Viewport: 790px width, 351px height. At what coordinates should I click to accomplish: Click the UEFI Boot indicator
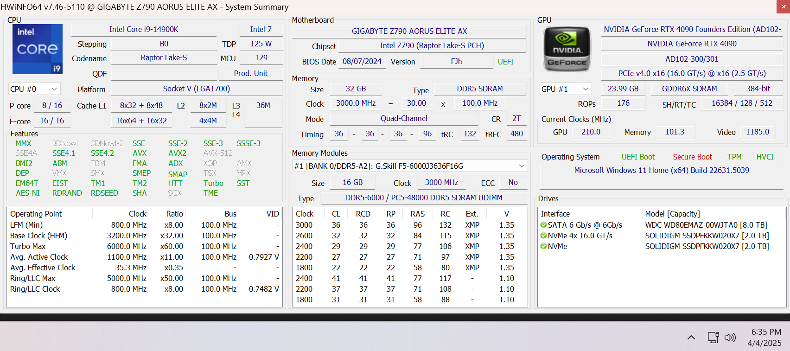click(x=638, y=157)
